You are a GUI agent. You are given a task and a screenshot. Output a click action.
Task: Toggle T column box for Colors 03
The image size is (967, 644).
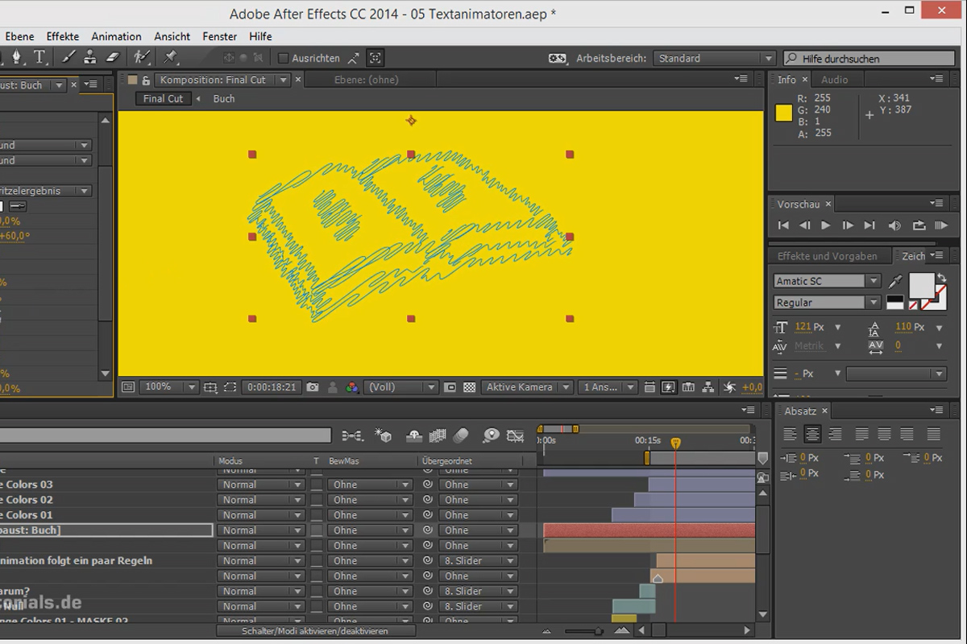(x=317, y=485)
